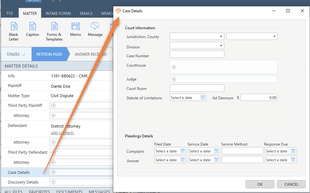Click into the Case Number field
This screenshot has width=310, height=193.
point(197,54)
